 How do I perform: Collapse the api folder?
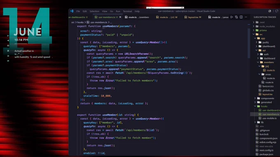tap(257, 50)
